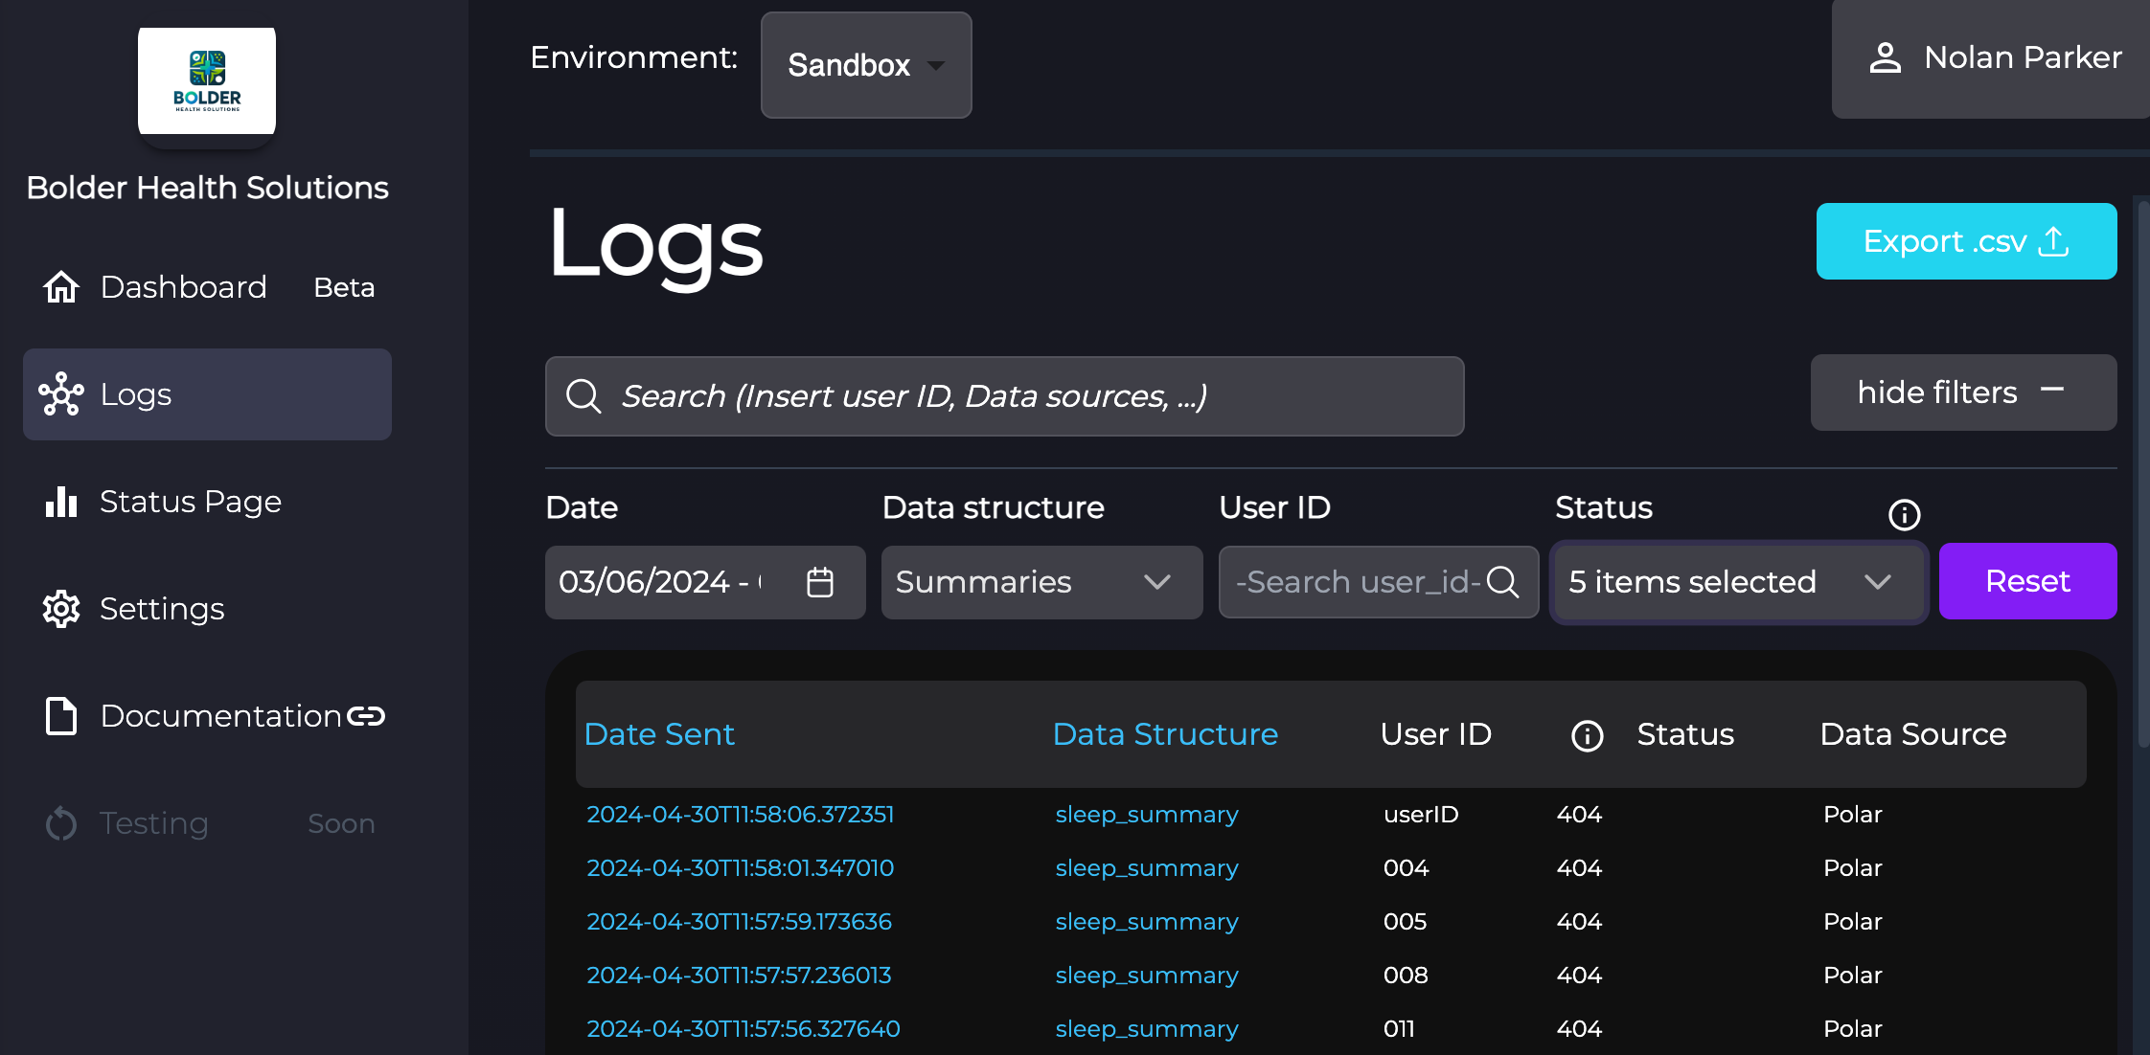Image resolution: width=2150 pixels, height=1055 pixels.
Task: Click sleep_summary in the 005 row
Action: (x=1147, y=922)
